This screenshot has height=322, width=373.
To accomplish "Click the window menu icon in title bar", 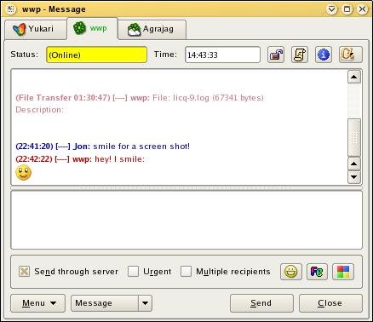I will click(x=11, y=9).
